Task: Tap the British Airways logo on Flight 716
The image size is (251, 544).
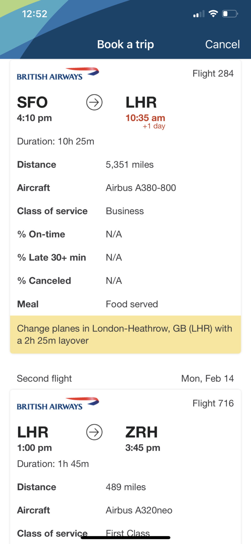Action: [x=58, y=403]
